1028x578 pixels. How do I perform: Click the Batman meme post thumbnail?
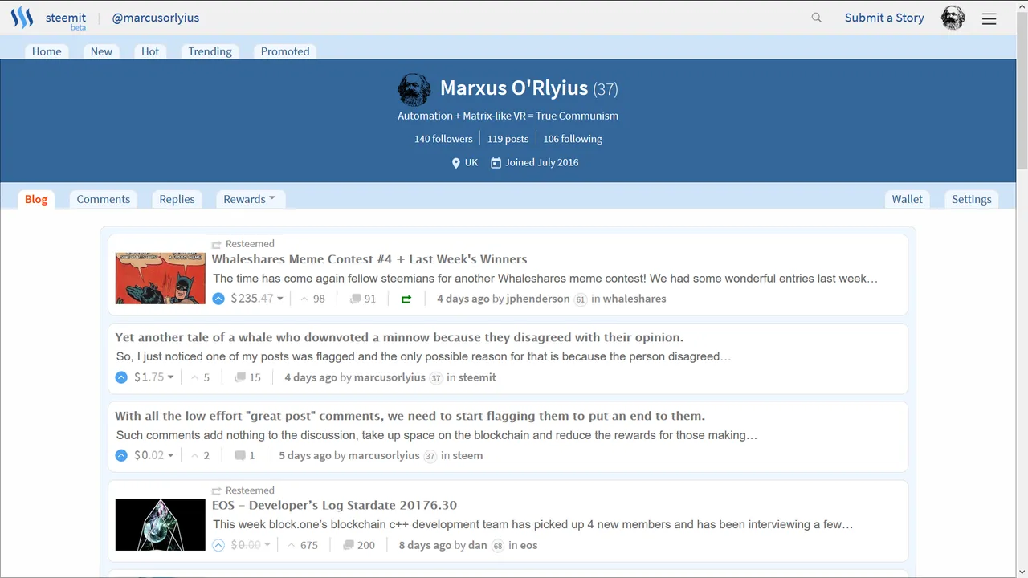pos(161,279)
